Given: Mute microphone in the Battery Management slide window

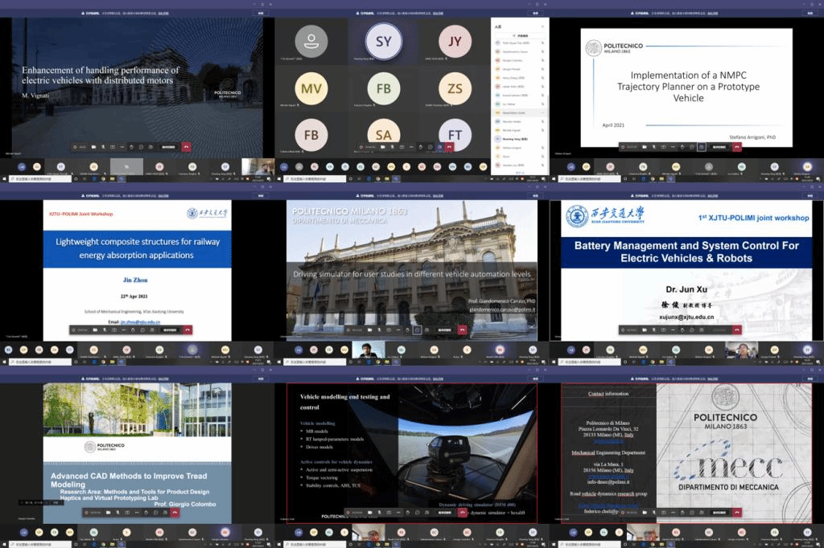Looking at the screenshot, I should pyautogui.click(x=655, y=329).
